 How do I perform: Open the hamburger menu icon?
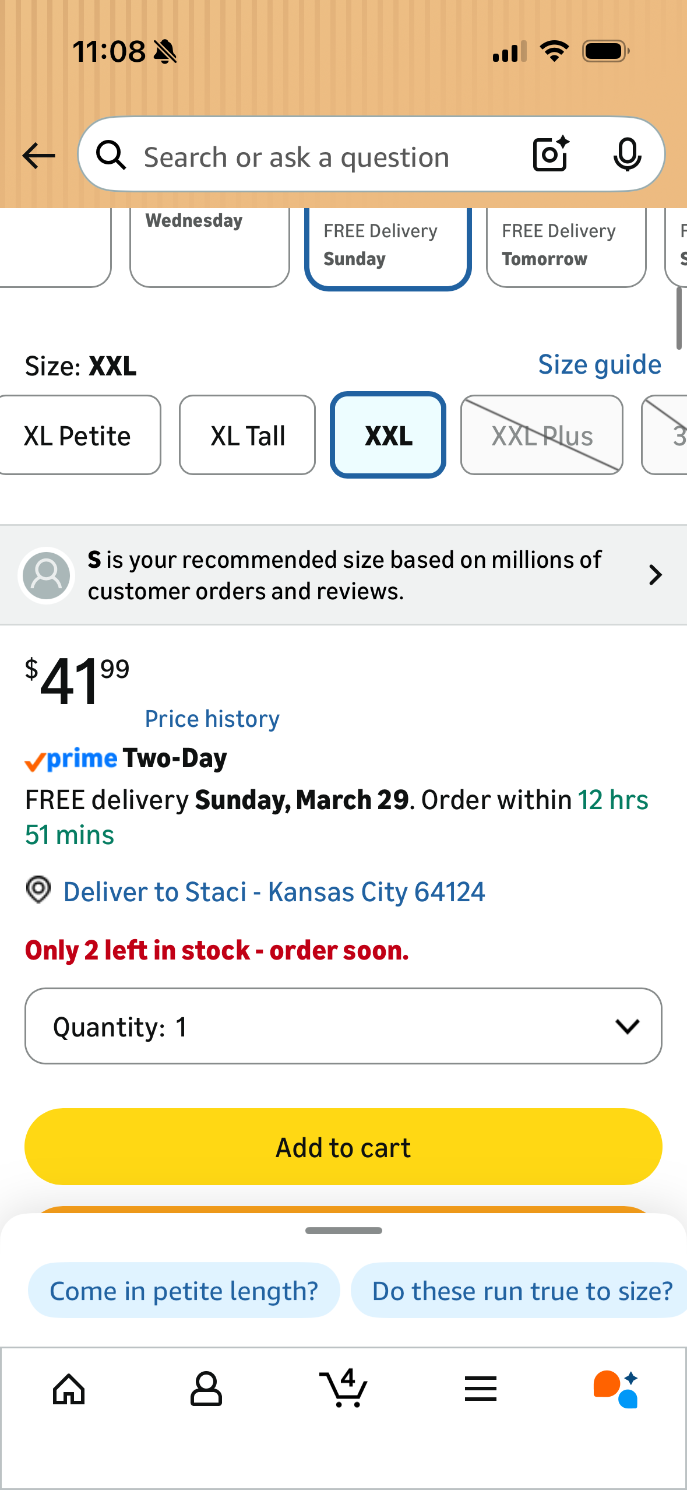point(481,1389)
